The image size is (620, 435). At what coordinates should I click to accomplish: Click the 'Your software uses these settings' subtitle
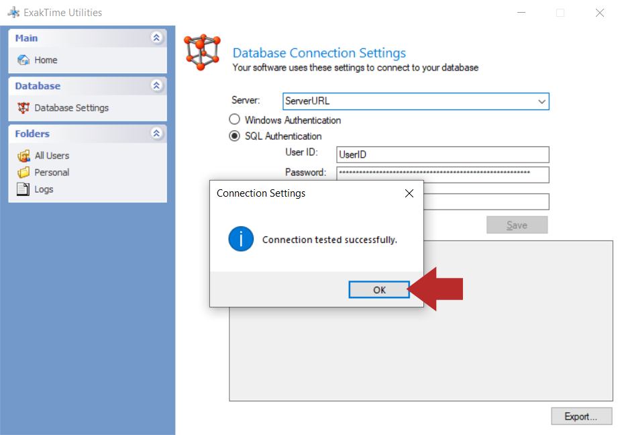coord(356,68)
